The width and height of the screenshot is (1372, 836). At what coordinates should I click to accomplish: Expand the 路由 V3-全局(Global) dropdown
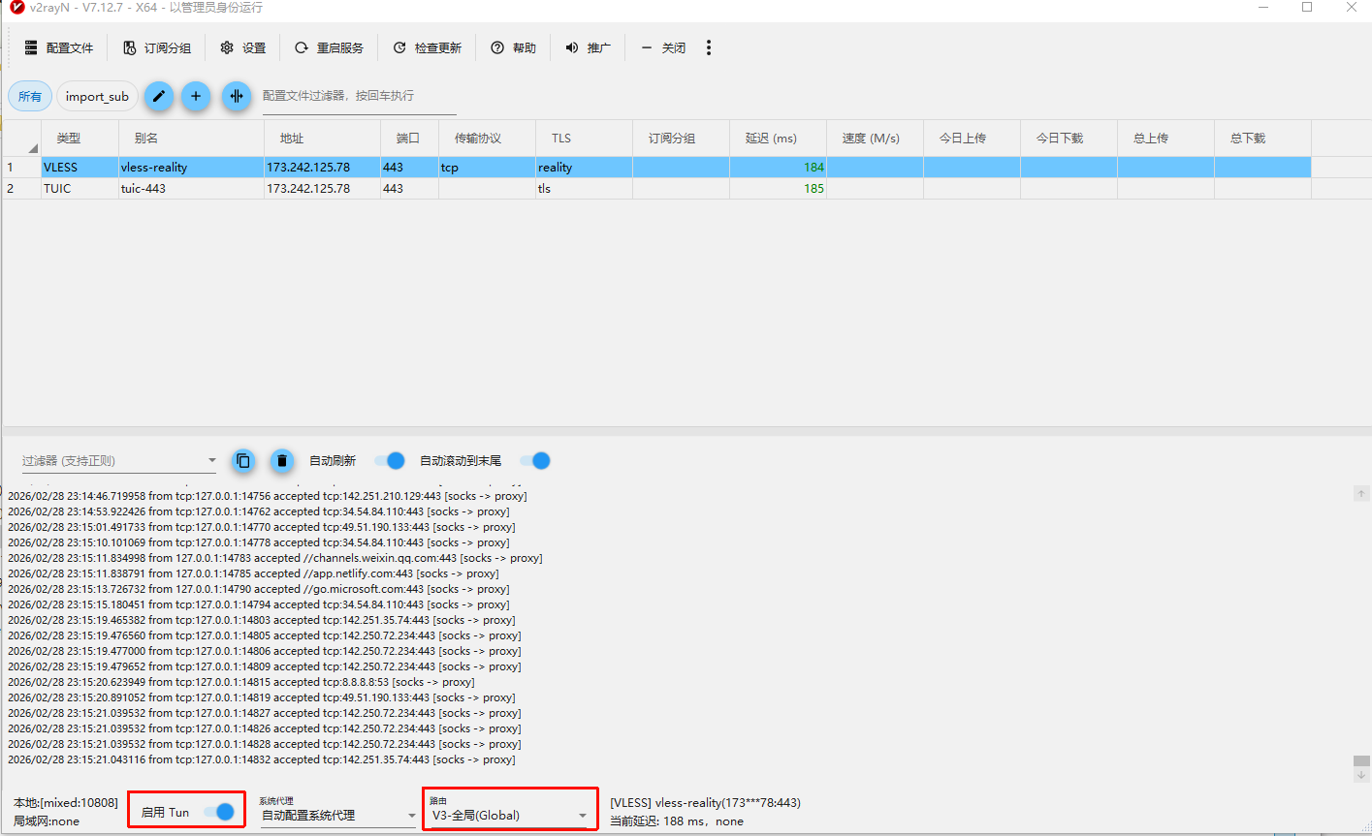[582, 816]
